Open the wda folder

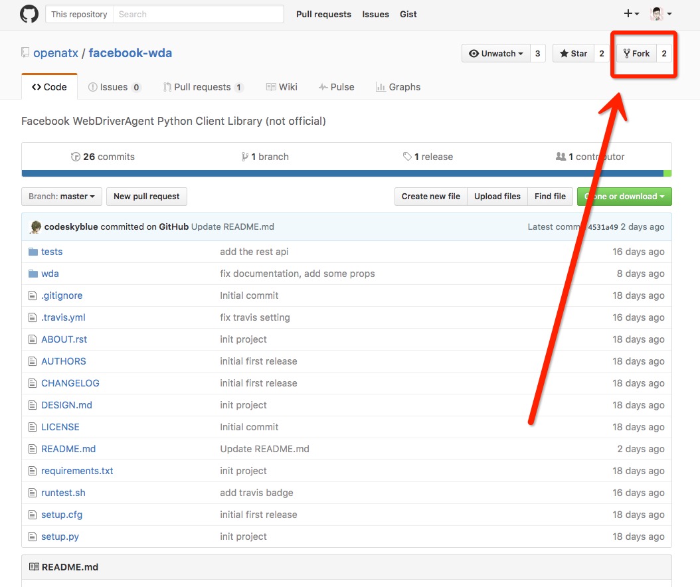pyautogui.click(x=50, y=274)
